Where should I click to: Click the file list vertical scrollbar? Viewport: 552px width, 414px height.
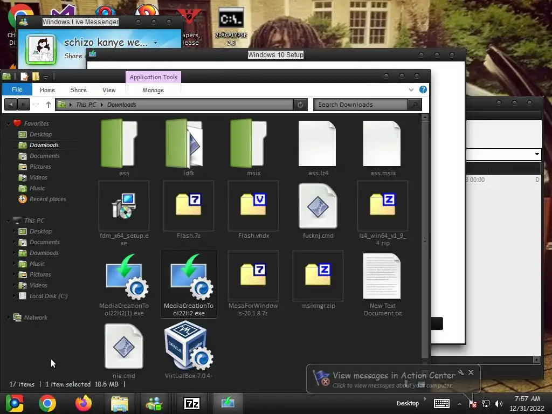point(425,239)
